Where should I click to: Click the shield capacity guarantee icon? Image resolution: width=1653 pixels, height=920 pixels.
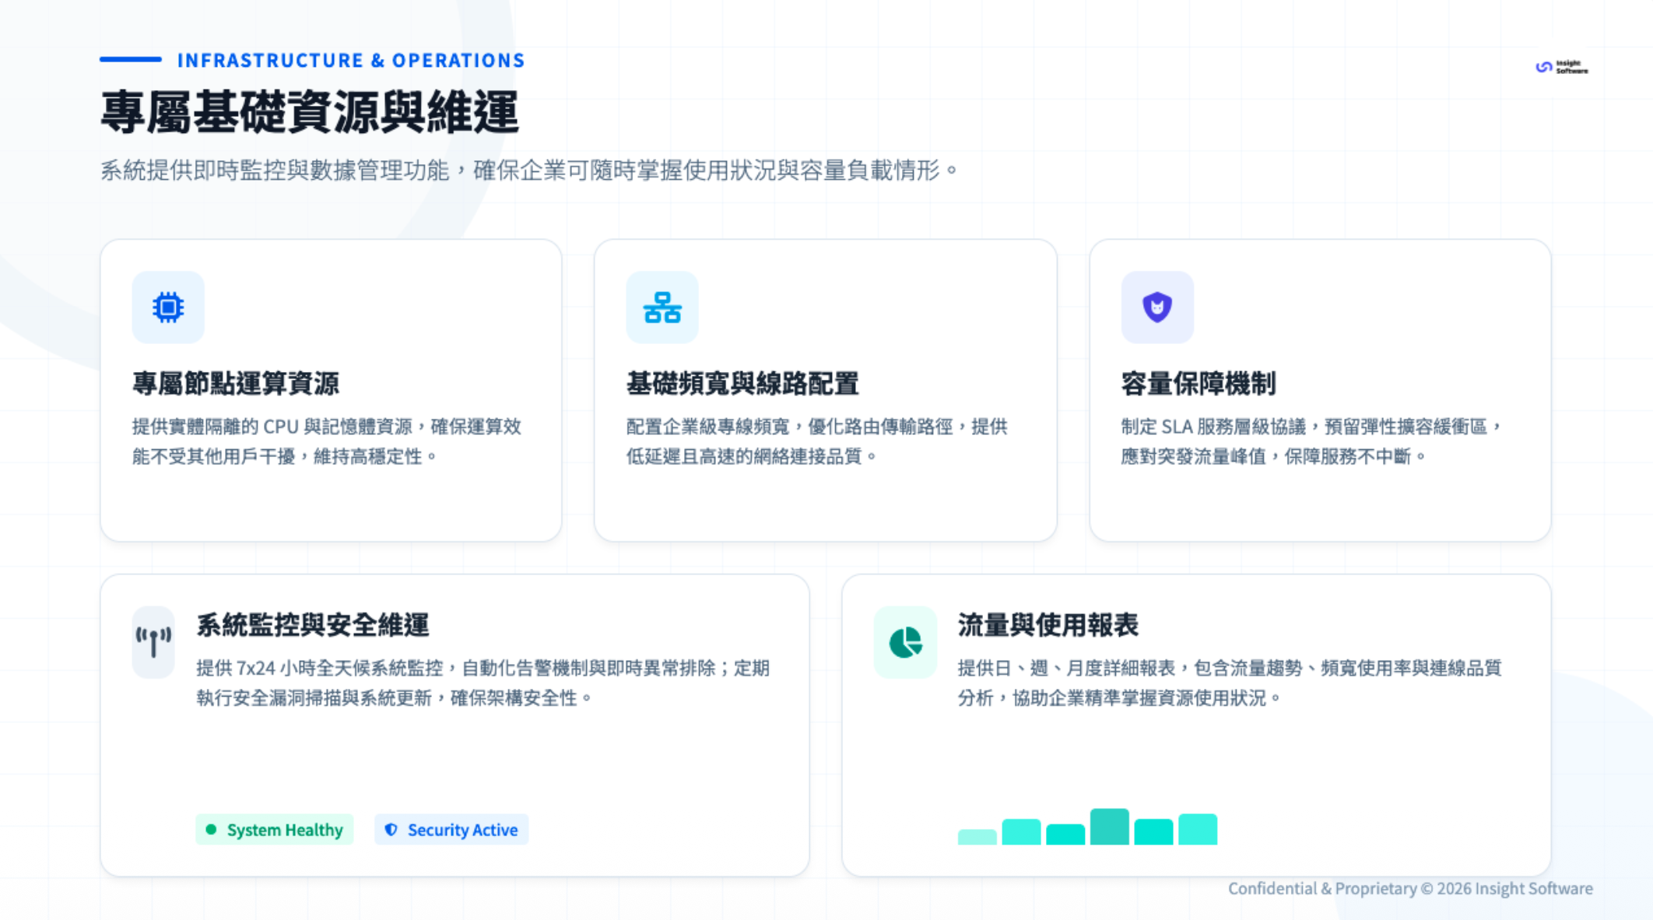1157,307
